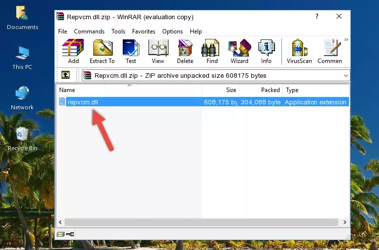Click the right horizontal scroll arrow
The image size is (379, 250).
coord(345,222)
